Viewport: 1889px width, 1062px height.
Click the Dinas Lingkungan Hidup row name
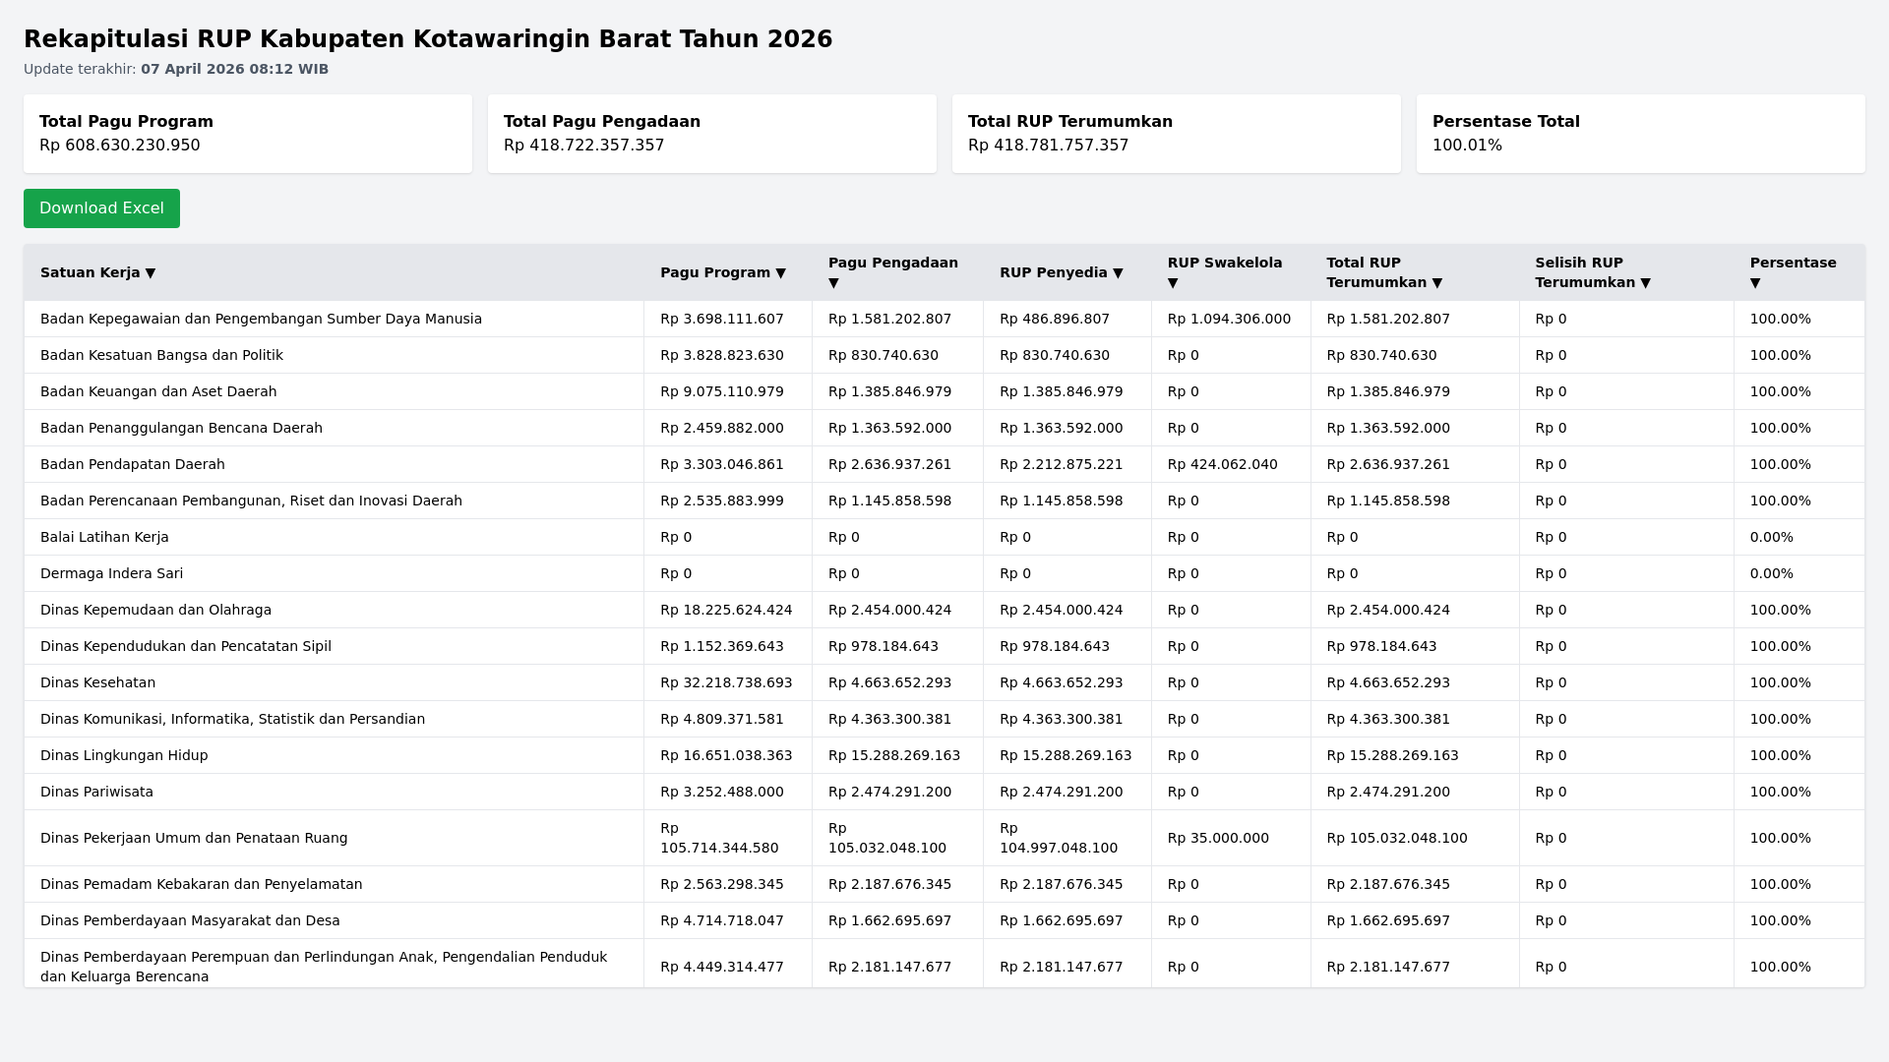click(x=124, y=755)
